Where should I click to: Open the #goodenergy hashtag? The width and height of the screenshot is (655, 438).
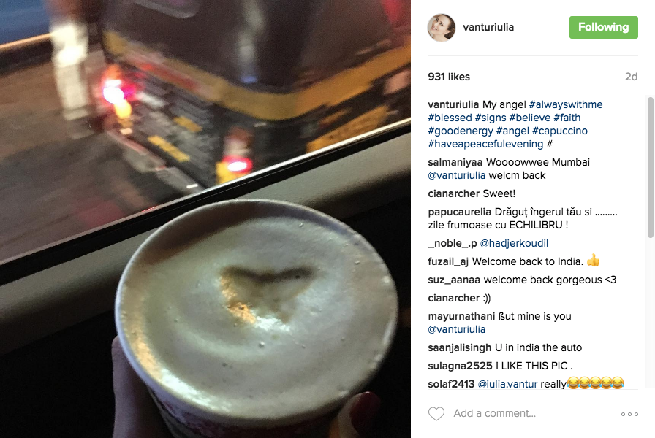coord(461,131)
